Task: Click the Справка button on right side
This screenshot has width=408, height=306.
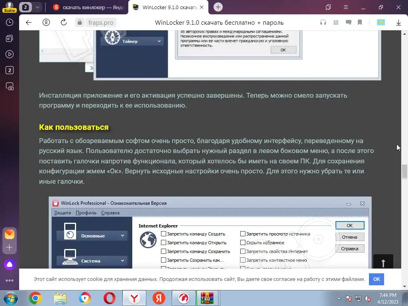Action: [x=350, y=249]
